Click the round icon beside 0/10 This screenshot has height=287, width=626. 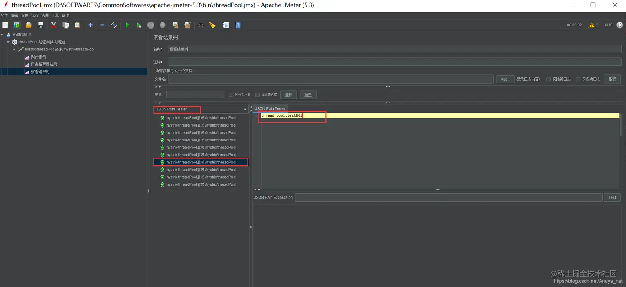pyautogui.click(x=620, y=25)
